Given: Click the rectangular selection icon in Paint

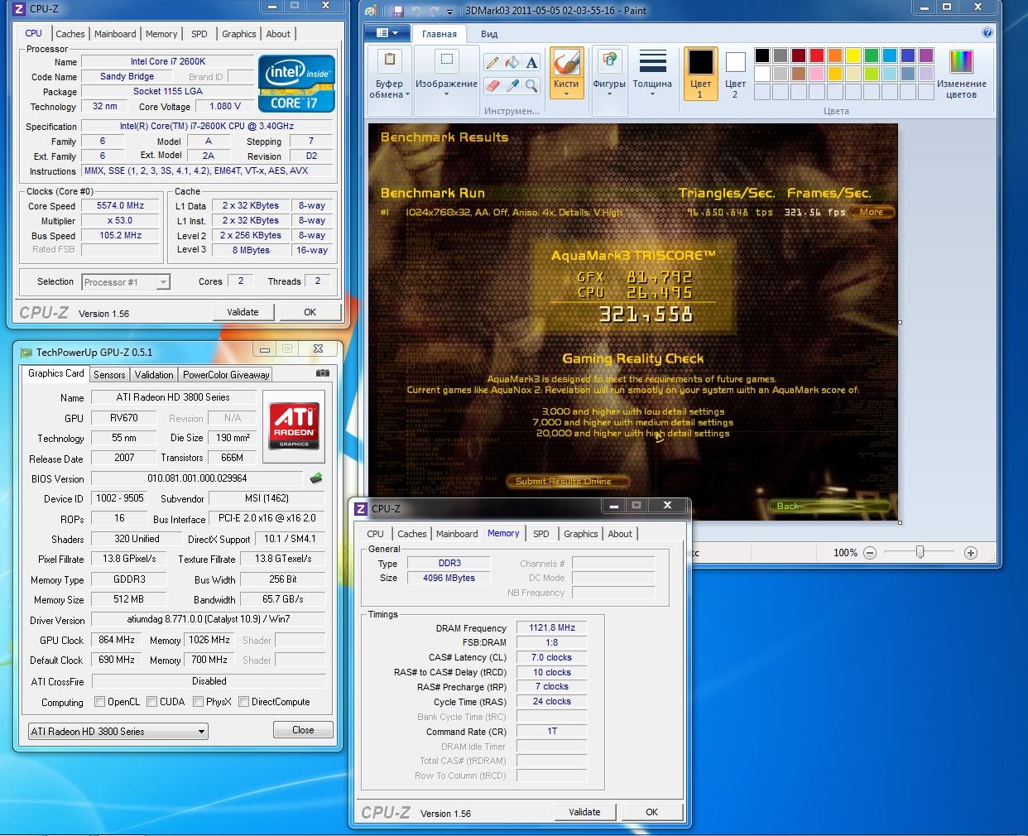Looking at the screenshot, I should 447,60.
